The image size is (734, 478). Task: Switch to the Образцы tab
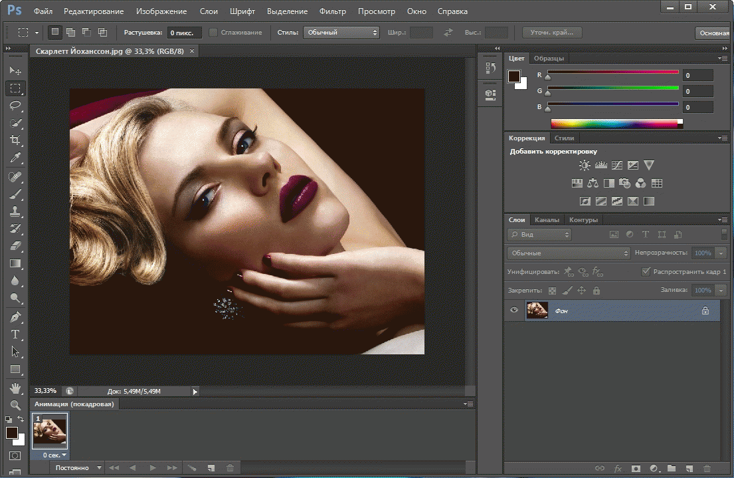[x=549, y=58]
